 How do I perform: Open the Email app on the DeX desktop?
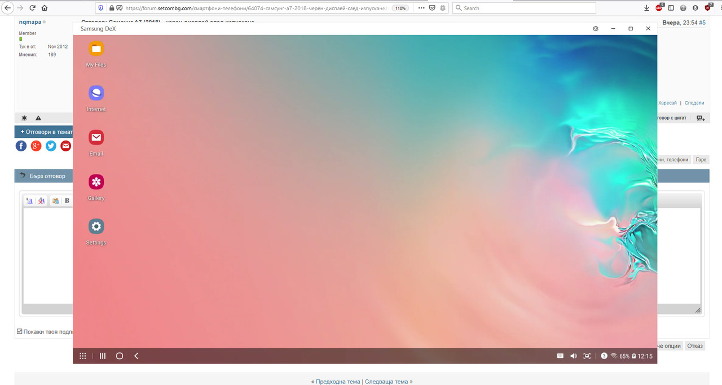coord(96,143)
